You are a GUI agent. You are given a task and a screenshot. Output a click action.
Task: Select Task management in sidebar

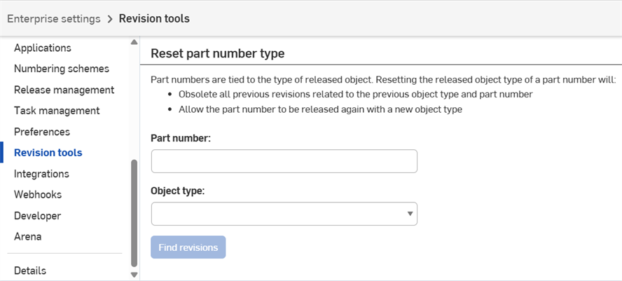tap(57, 111)
